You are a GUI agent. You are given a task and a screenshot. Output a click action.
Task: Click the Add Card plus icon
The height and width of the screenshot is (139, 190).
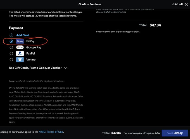(x=11, y=35)
